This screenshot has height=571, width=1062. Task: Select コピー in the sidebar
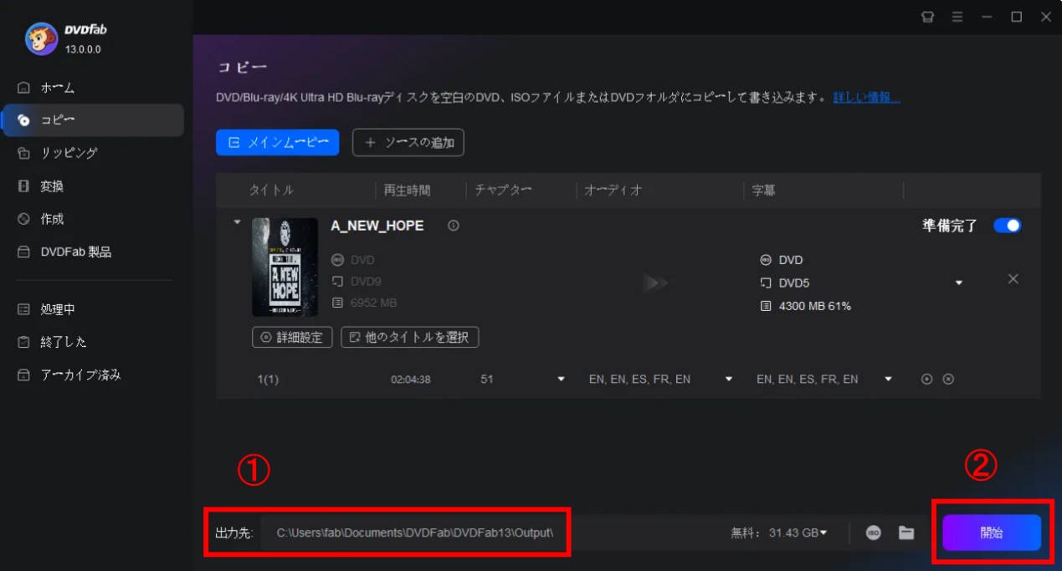(92, 120)
